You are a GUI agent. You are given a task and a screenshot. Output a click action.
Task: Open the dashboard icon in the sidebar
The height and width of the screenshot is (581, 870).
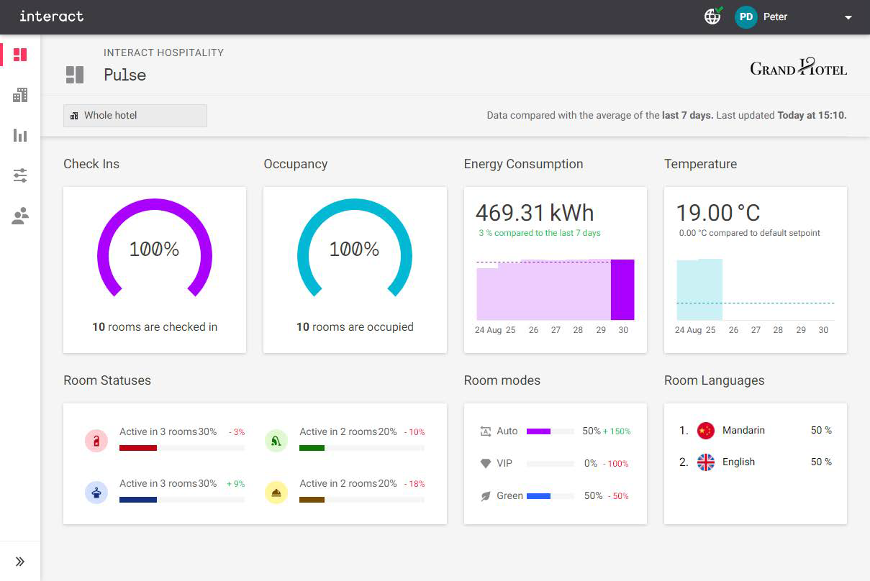(20, 55)
